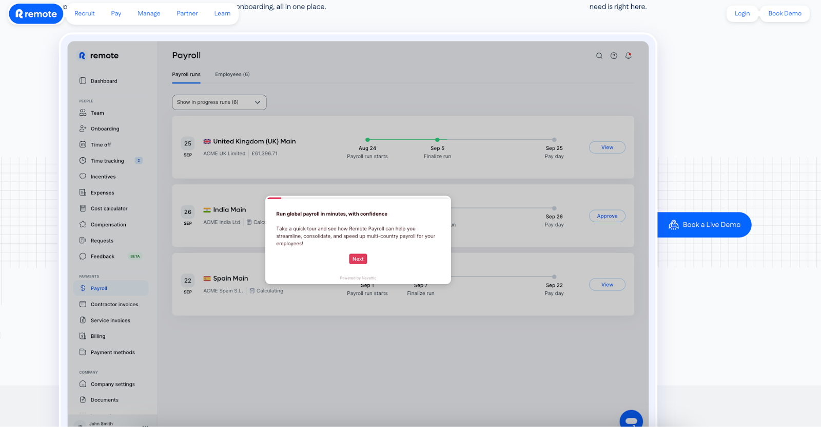This screenshot has height=427, width=821.
Task: Click the remote logo inside the app sidebar
Action: point(99,56)
